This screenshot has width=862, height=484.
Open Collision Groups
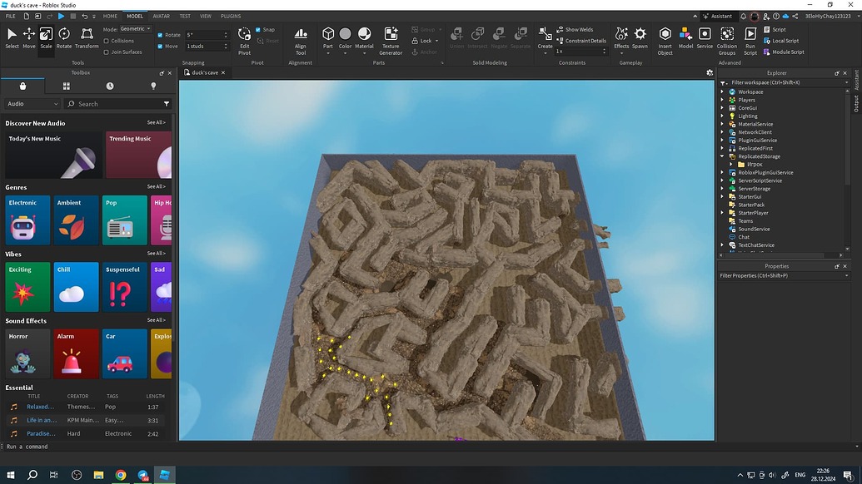(726, 37)
